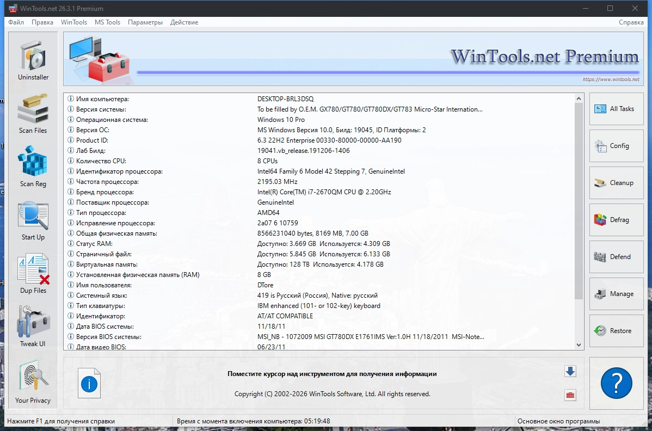The width and height of the screenshot is (652, 431).
Task: Click the vertical scrollbar thumb in the info list
Action: click(579, 201)
